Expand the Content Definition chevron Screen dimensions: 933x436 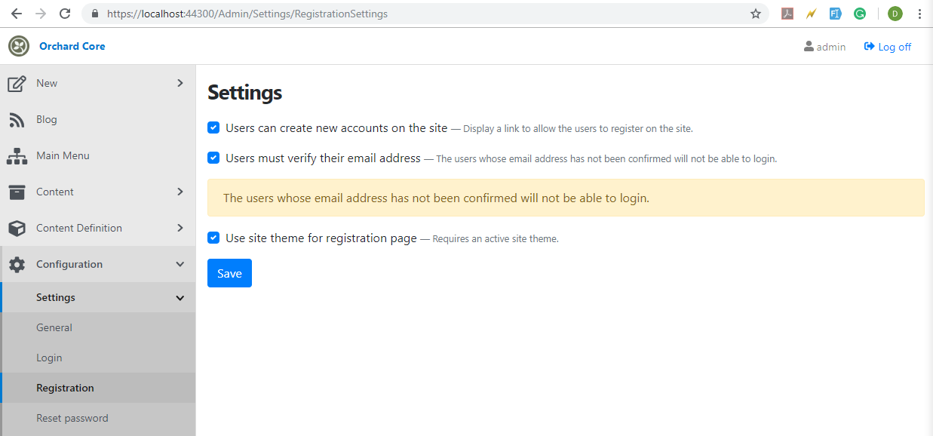(x=180, y=228)
